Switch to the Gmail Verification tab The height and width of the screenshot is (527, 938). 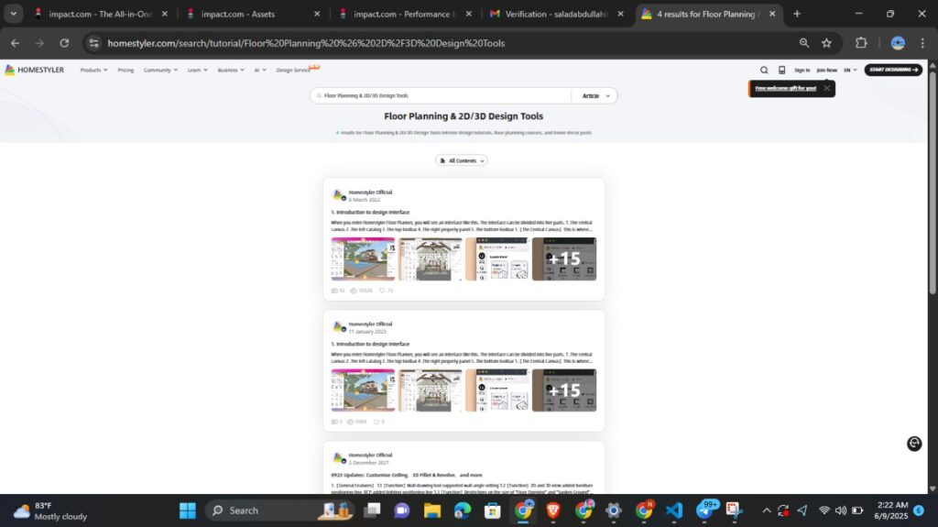(558, 14)
